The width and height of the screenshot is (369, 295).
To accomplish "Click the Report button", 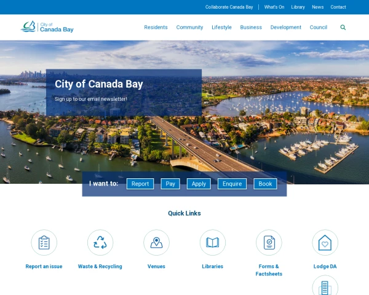I will coord(140,184).
